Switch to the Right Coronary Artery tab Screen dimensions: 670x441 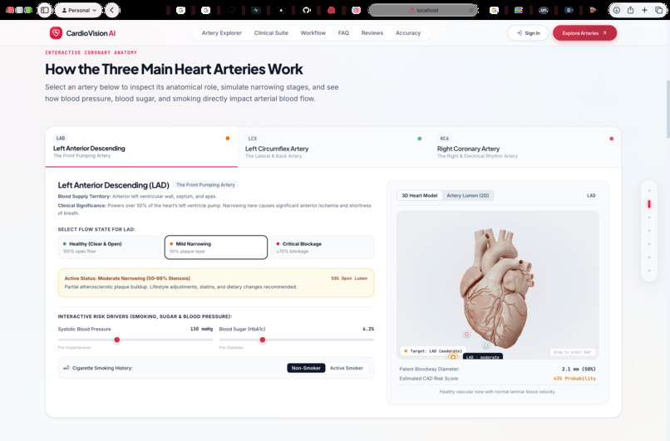525,147
